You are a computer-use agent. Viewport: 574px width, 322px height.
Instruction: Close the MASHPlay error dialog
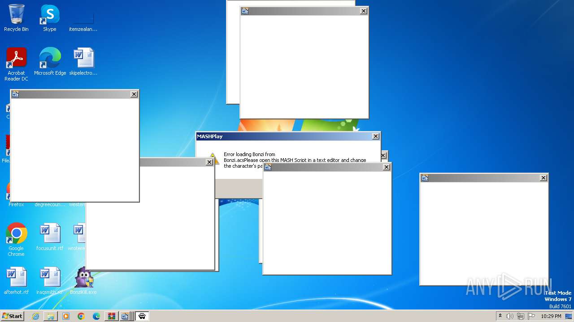tap(376, 136)
